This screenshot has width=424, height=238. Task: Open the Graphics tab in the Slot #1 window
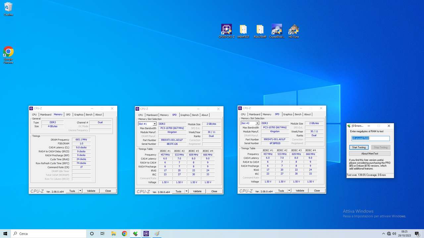(185, 115)
